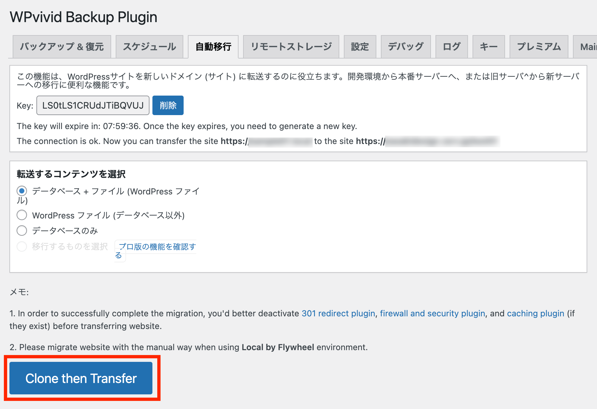Click key expiry time 07:59:36 text
The width and height of the screenshot is (597, 409).
(x=121, y=126)
